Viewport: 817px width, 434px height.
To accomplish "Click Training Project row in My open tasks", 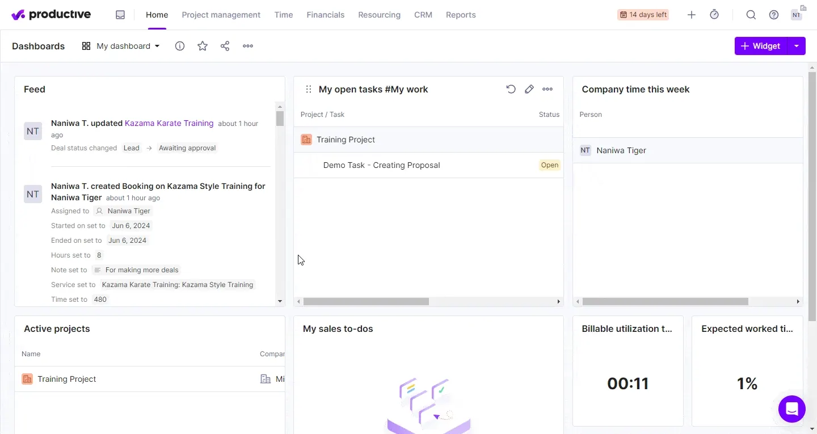I will (x=428, y=140).
